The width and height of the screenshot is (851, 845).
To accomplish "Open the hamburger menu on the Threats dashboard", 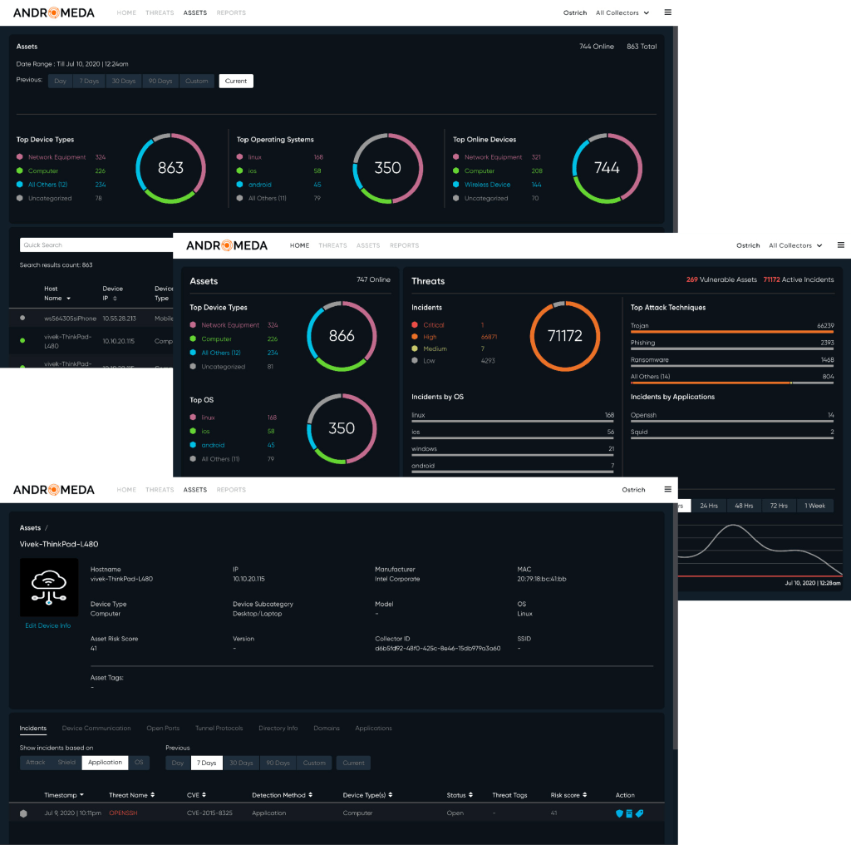I will click(x=840, y=245).
